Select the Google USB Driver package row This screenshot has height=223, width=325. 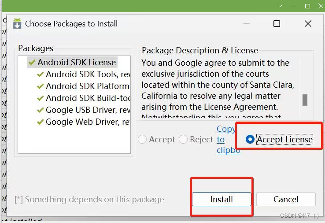(x=84, y=110)
